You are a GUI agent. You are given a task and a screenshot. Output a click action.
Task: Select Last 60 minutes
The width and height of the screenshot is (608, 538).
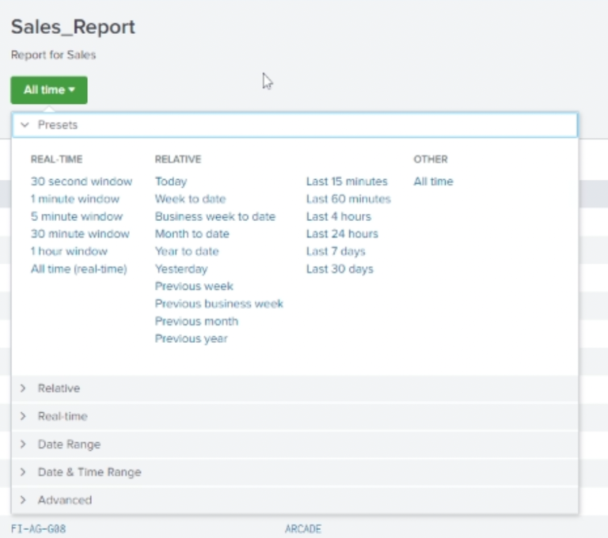click(348, 199)
